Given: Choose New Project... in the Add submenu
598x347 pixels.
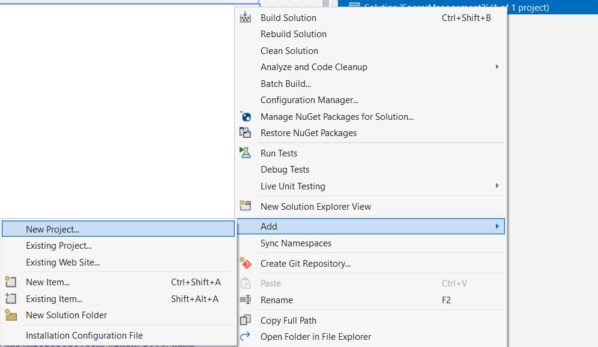Looking at the screenshot, I should [x=118, y=229].
